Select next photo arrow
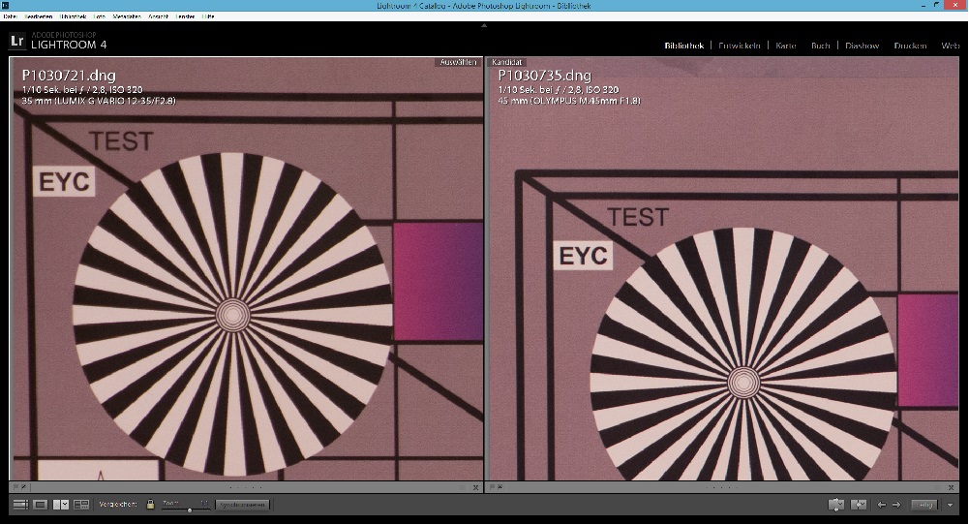This screenshot has width=969, height=525. click(896, 505)
